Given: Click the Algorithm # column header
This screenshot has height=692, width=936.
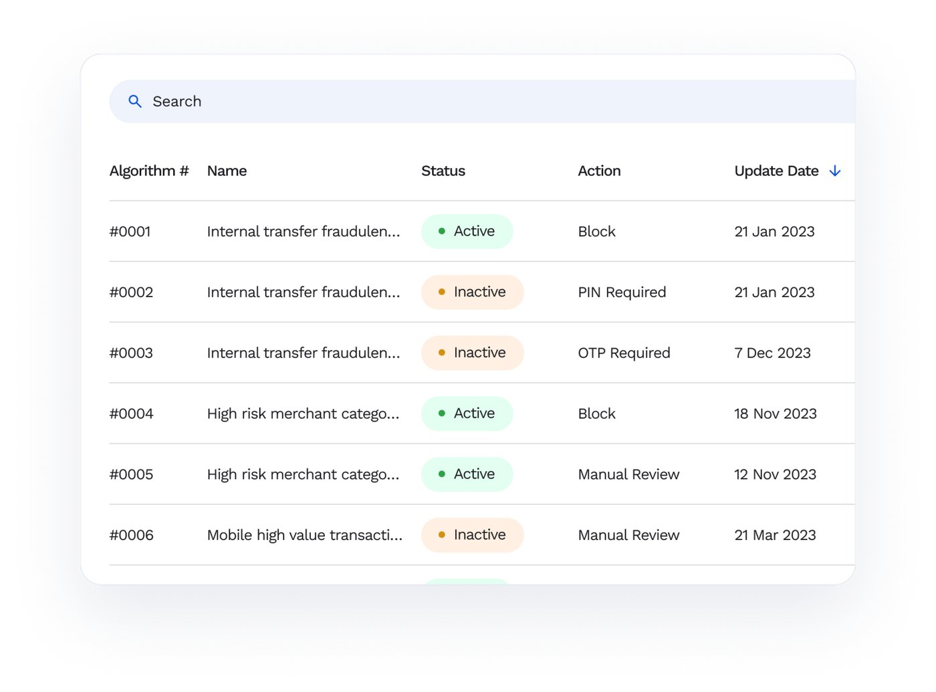Looking at the screenshot, I should click(x=149, y=171).
